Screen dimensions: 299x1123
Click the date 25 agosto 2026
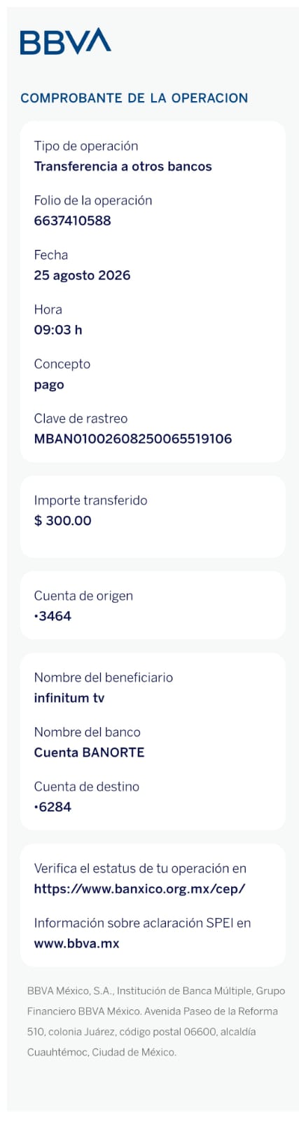[x=82, y=275]
